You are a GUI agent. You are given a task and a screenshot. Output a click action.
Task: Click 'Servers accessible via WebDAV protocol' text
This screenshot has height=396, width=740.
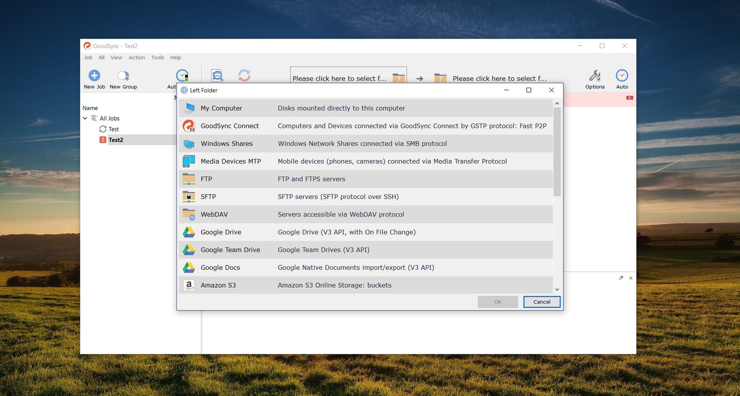click(341, 214)
